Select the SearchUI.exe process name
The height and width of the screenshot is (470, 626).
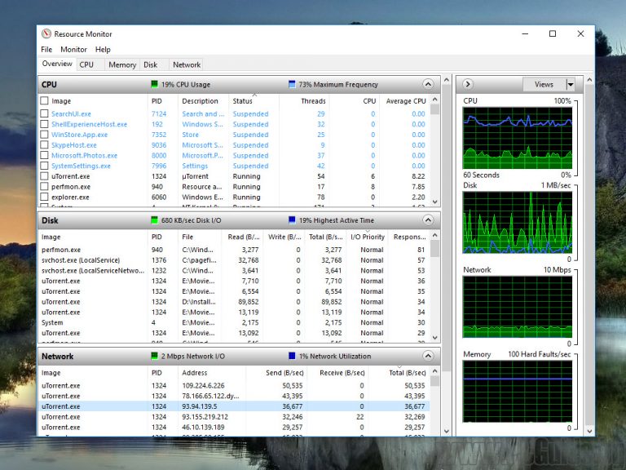point(71,114)
